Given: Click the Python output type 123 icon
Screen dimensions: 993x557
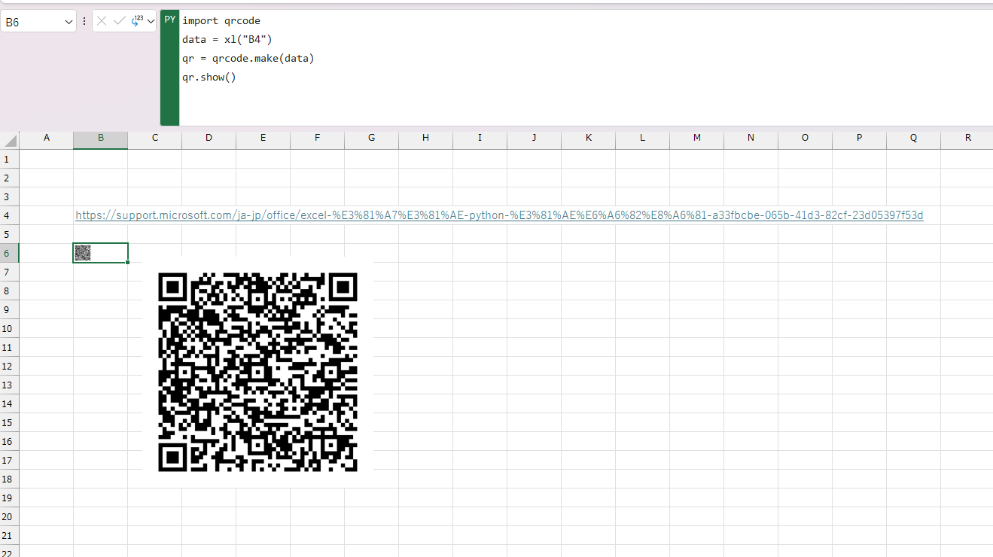Looking at the screenshot, I should click(x=136, y=21).
